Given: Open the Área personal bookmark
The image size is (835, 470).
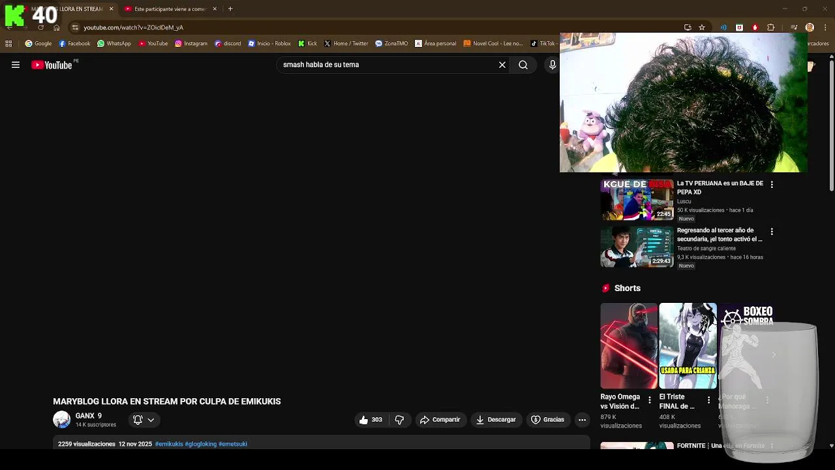Looking at the screenshot, I should (x=436, y=44).
